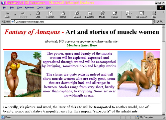Viewport: 166px width, 120px height.
Task: Expand the toolbar overflow chevron
Action: tap(164, 12)
